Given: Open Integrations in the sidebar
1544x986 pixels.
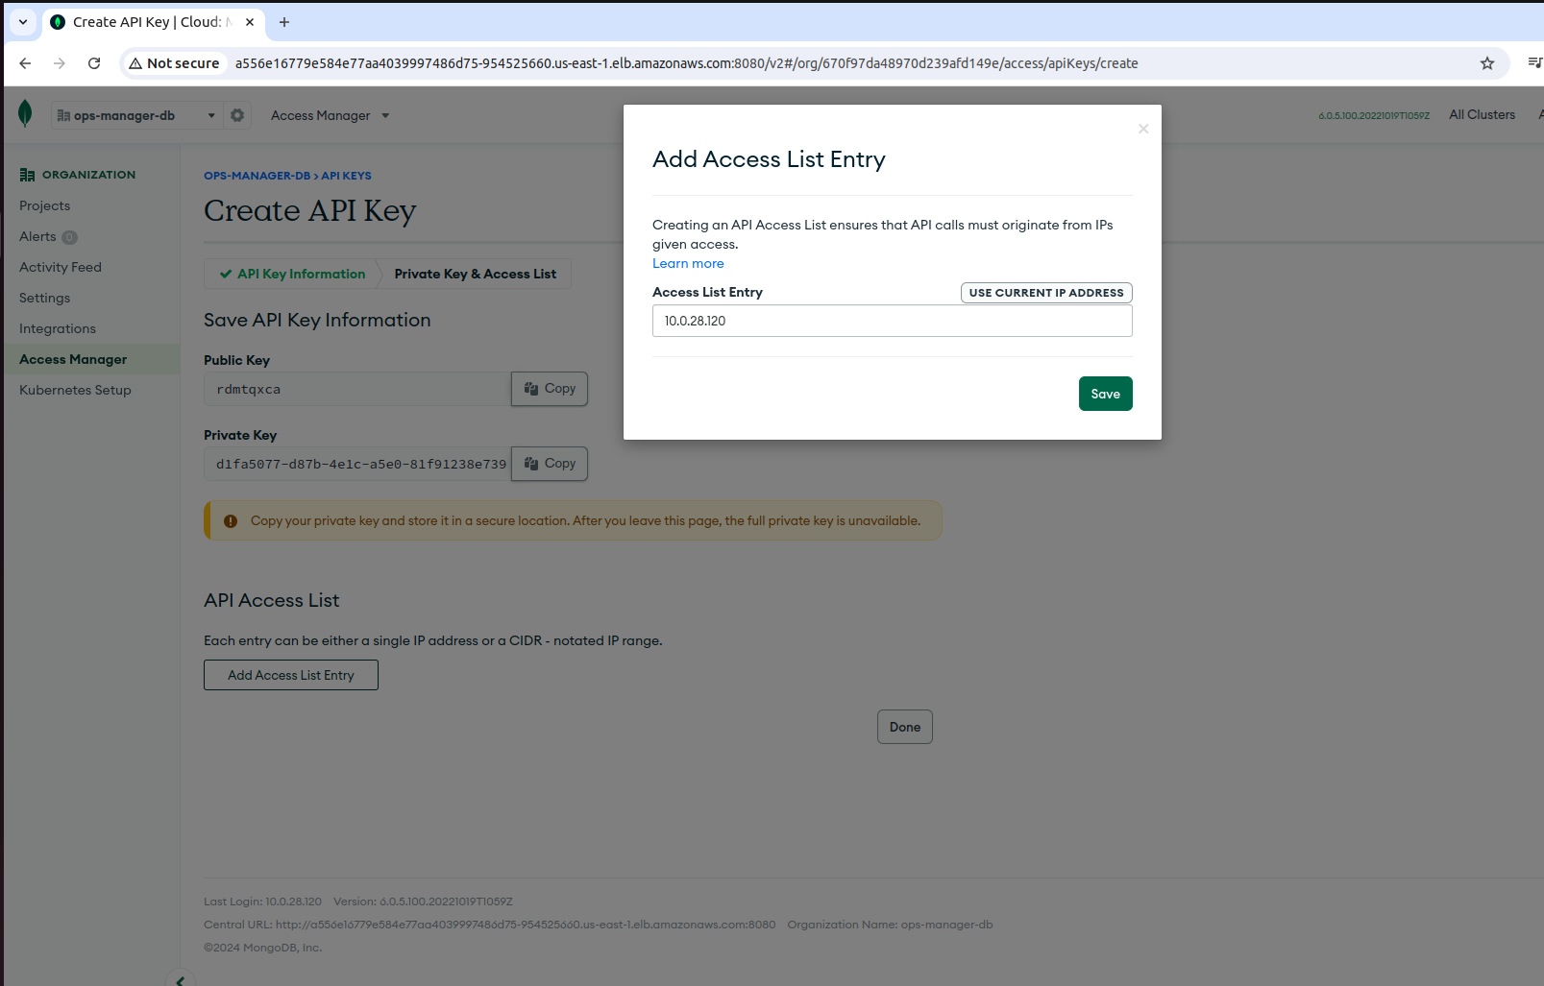Looking at the screenshot, I should pos(58,328).
